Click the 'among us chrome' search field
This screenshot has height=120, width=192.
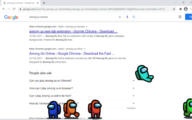click(72, 17)
